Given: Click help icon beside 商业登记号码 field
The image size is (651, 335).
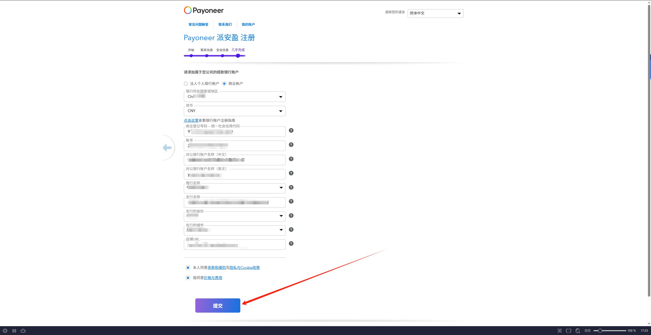Looking at the screenshot, I should 291,130.
